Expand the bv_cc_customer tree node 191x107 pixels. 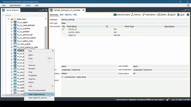(12, 29)
